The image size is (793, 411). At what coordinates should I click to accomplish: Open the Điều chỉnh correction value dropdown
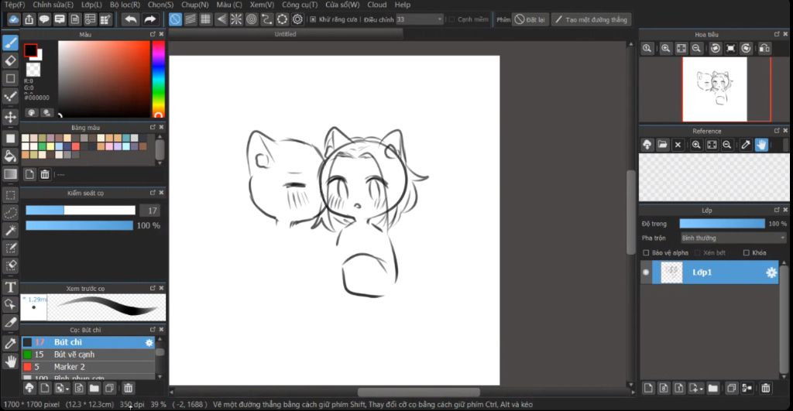pyautogui.click(x=419, y=19)
